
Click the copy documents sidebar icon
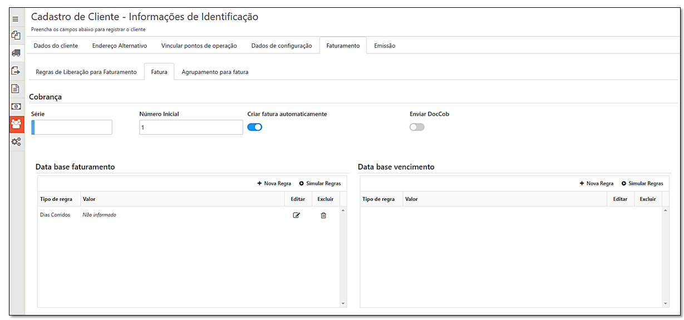click(x=16, y=36)
